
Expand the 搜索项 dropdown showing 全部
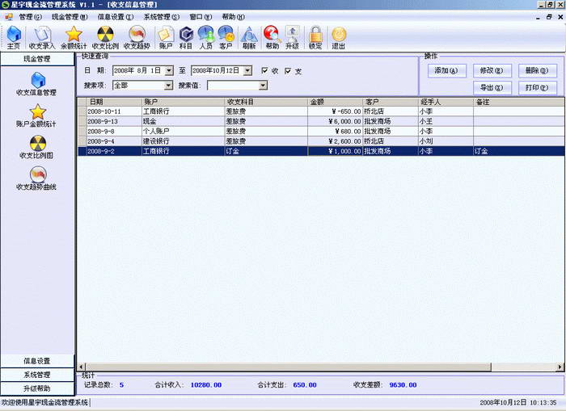point(168,86)
